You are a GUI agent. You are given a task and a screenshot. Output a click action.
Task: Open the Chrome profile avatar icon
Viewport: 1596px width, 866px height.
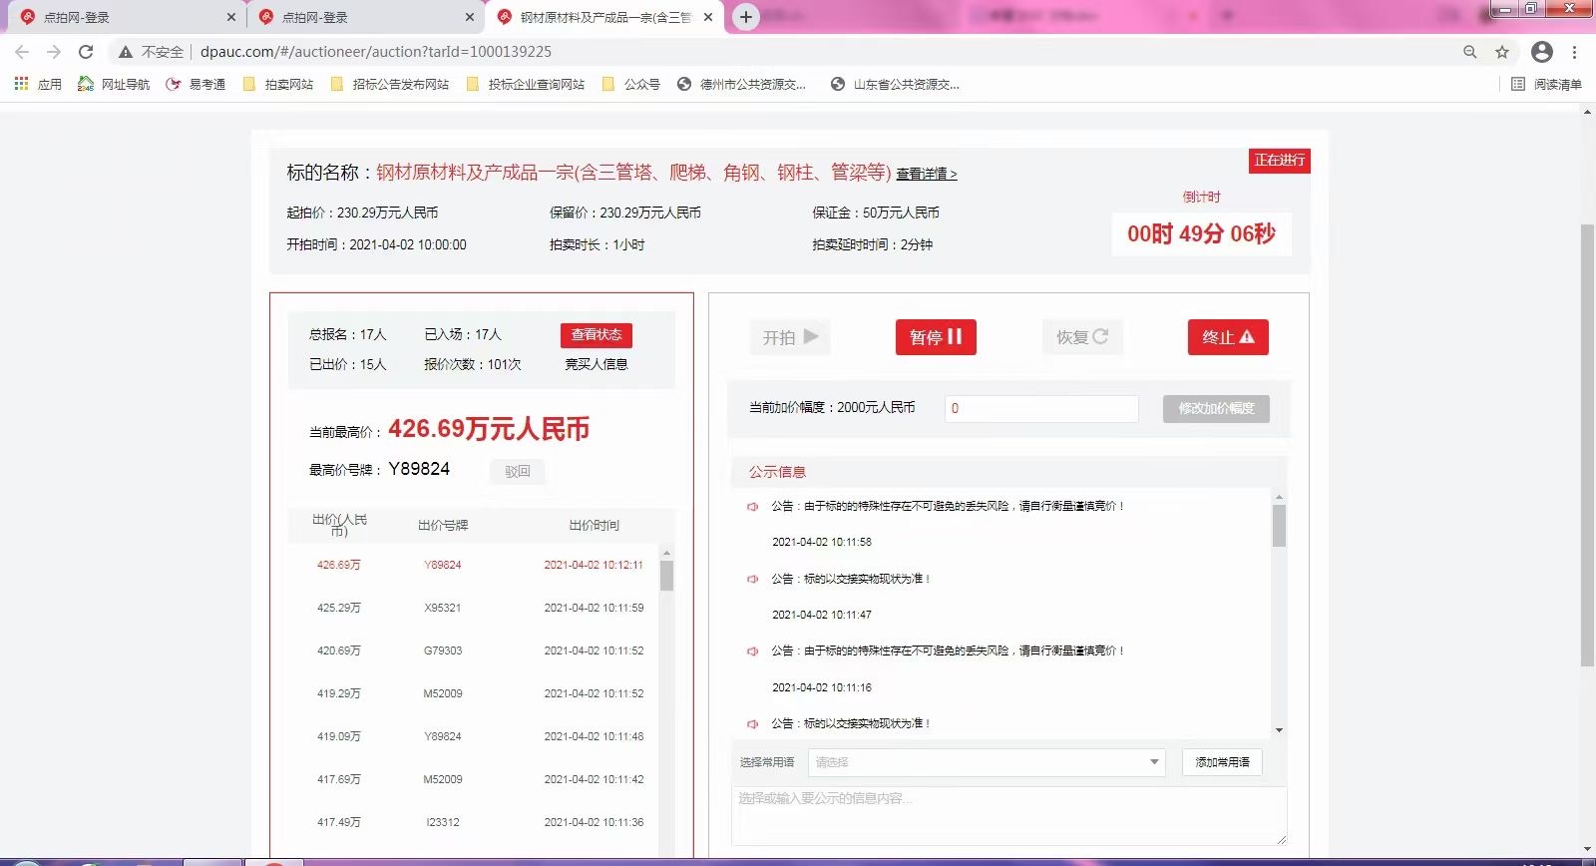point(1541,52)
